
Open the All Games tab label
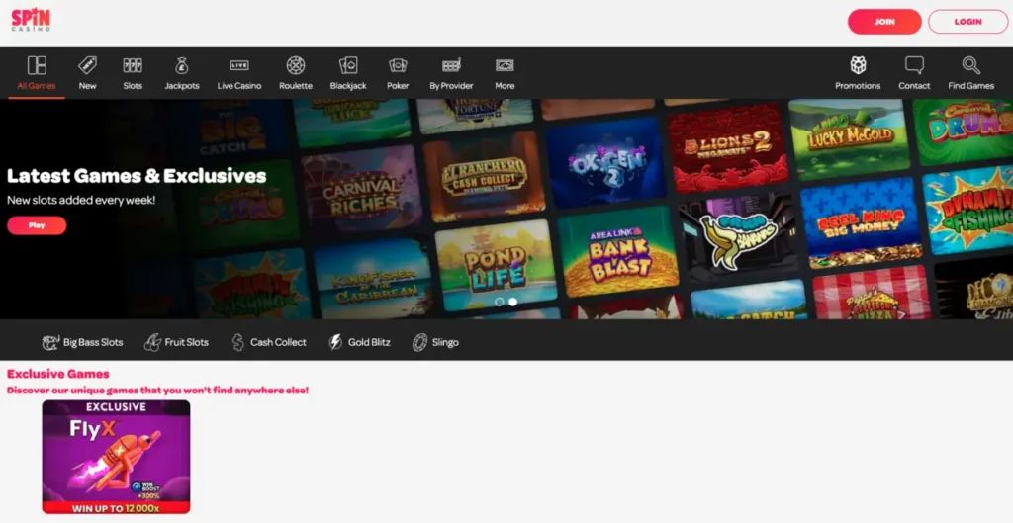pyautogui.click(x=37, y=86)
